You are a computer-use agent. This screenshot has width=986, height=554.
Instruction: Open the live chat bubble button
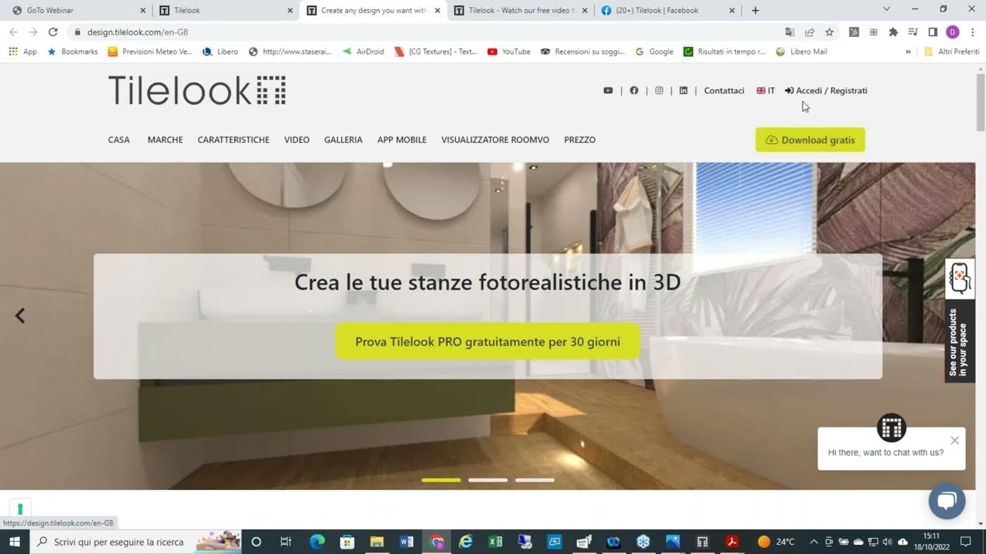pos(947,501)
